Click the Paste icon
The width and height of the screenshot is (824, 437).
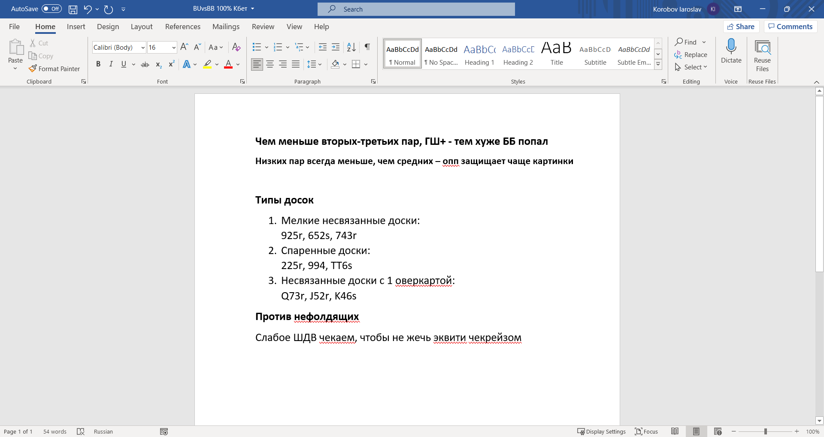pyautogui.click(x=15, y=48)
